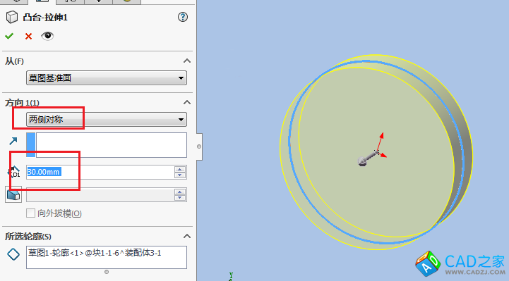Viewport: 509px width, 281px height.
Task: Collapse the 所选轮廓 section
Action: [x=187, y=236]
